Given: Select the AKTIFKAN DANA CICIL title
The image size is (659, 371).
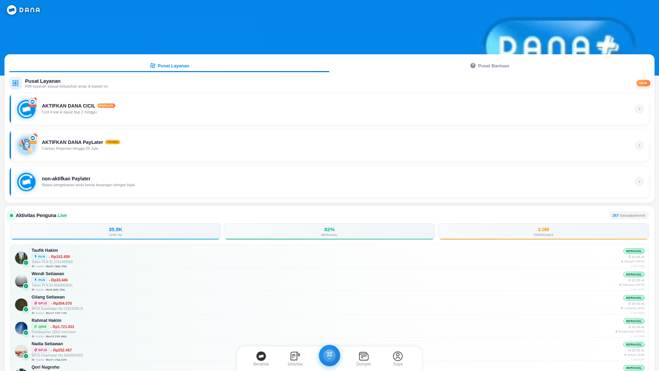Looking at the screenshot, I should tap(69, 106).
